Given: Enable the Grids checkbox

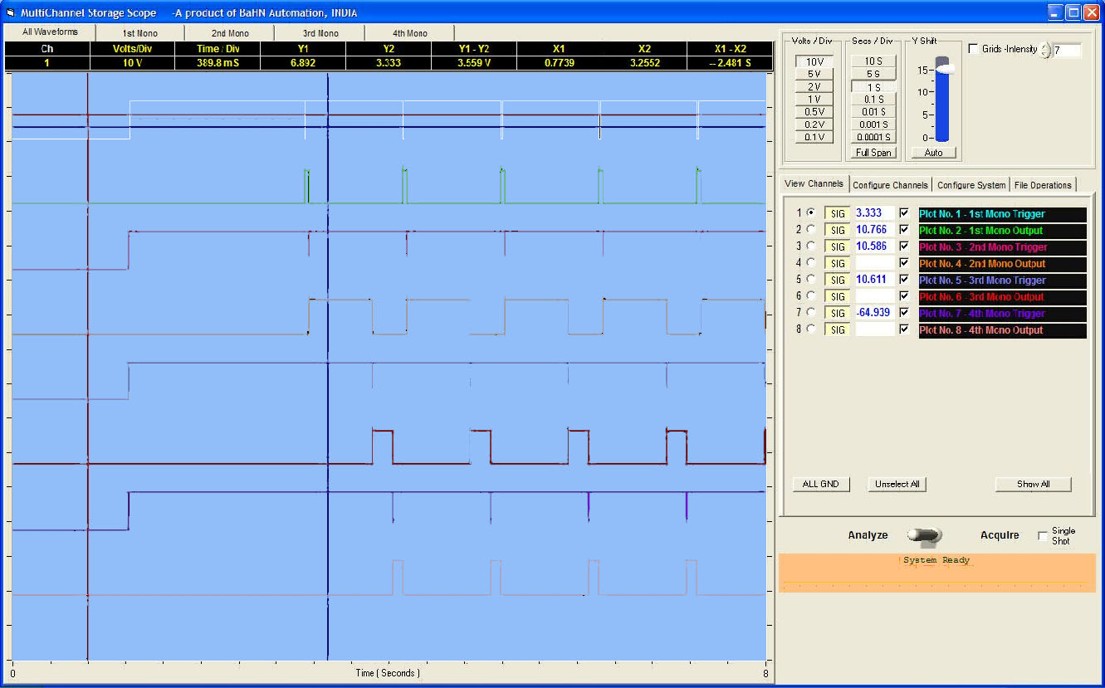Looking at the screenshot, I should pos(974,49).
